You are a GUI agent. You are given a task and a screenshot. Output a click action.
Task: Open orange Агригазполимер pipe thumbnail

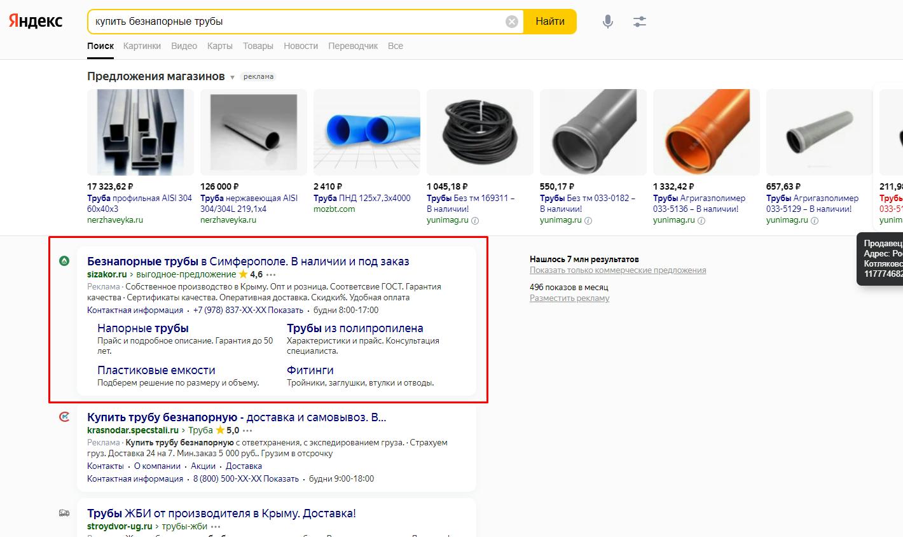coord(707,132)
